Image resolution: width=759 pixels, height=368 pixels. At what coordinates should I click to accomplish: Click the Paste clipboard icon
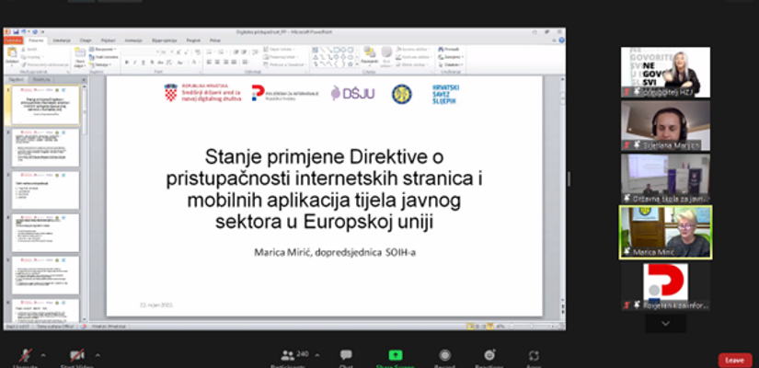pos(12,52)
